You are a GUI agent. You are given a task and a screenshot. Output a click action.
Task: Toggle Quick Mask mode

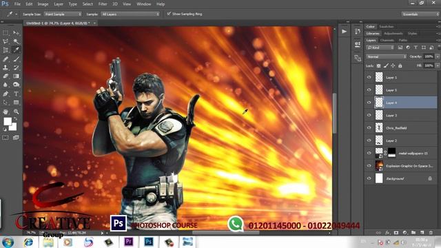point(6,138)
